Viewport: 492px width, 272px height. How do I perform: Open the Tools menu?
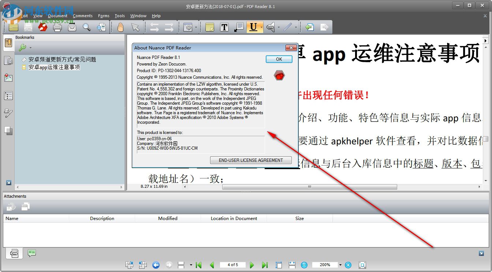(120, 16)
